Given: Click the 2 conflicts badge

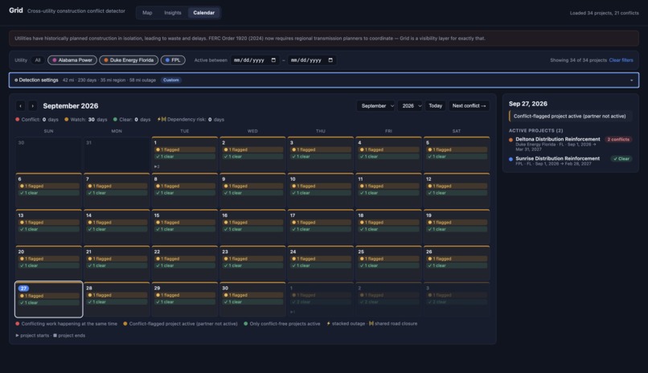Looking at the screenshot, I should click(617, 140).
